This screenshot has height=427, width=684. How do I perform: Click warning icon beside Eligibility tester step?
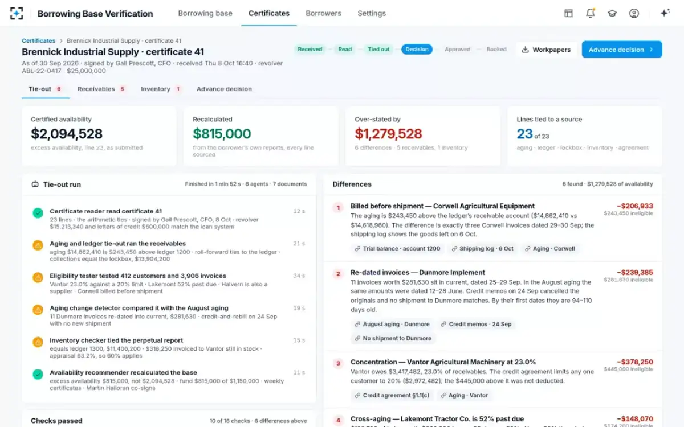[x=38, y=278]
